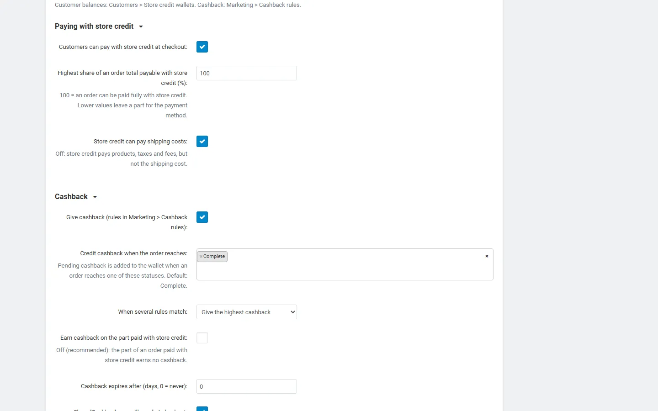Click the Customers can pay with store credit label
The width and height of the screenshot is (658, 411).
pyautogui.click(x=123, y=47)
